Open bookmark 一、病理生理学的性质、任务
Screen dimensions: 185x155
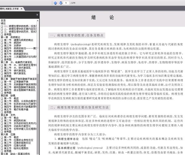[20, 26]
